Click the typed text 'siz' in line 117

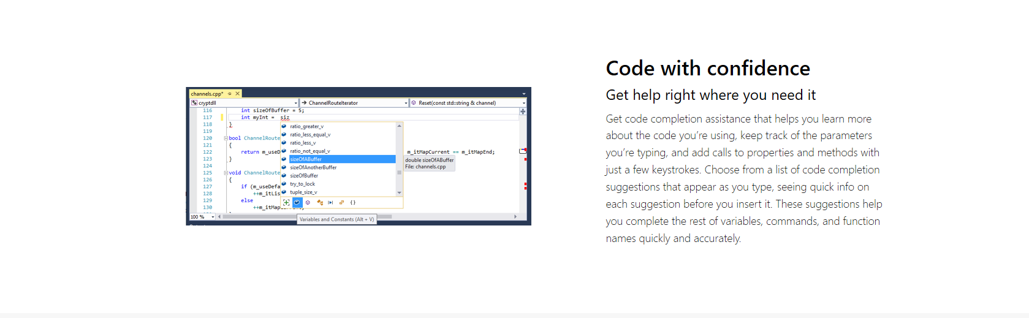[x=285, y=117]
